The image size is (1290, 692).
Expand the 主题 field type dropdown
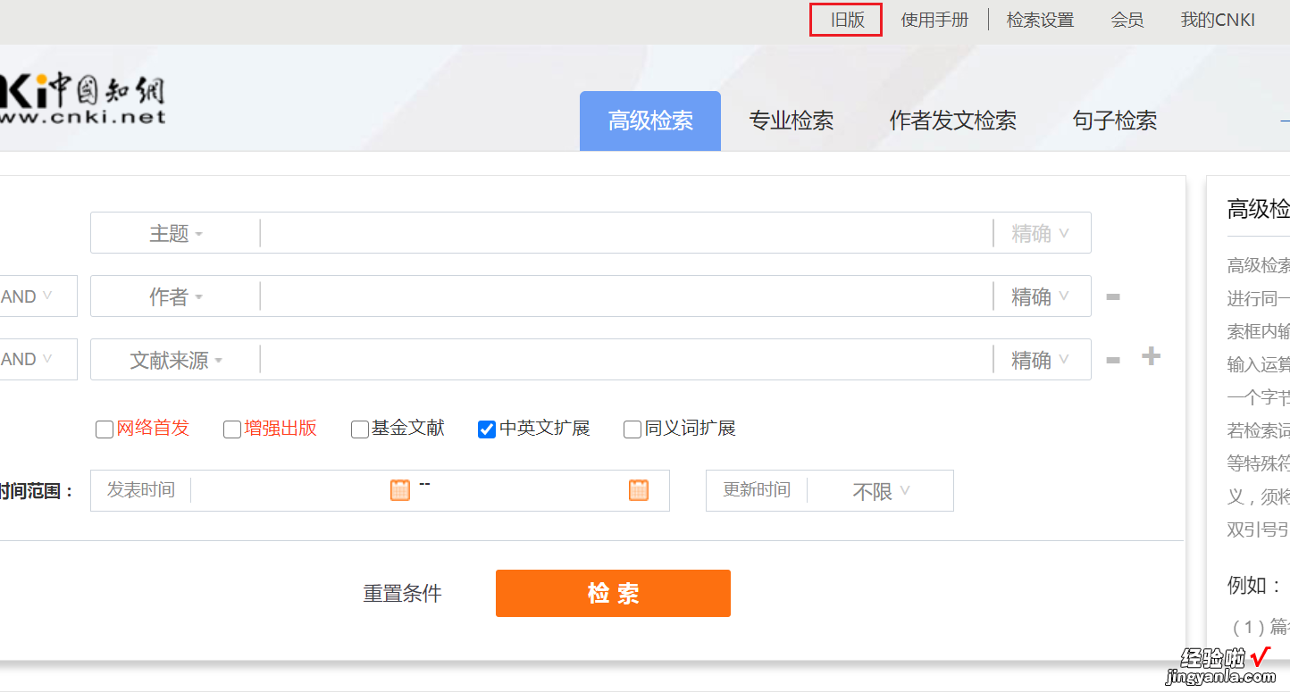pyautogui.click(x=176, y=233)
